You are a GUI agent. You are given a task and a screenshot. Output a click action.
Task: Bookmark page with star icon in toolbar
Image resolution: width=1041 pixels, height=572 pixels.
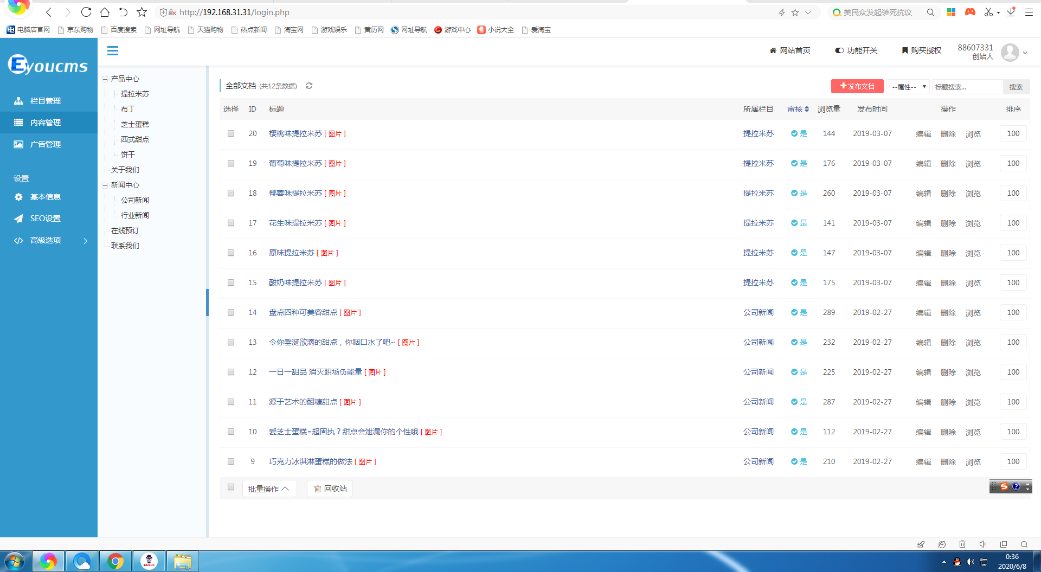tap(142, 12)
